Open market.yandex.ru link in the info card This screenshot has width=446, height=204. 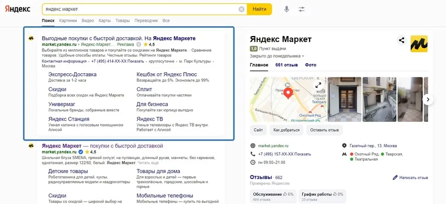tap(273, 145)
